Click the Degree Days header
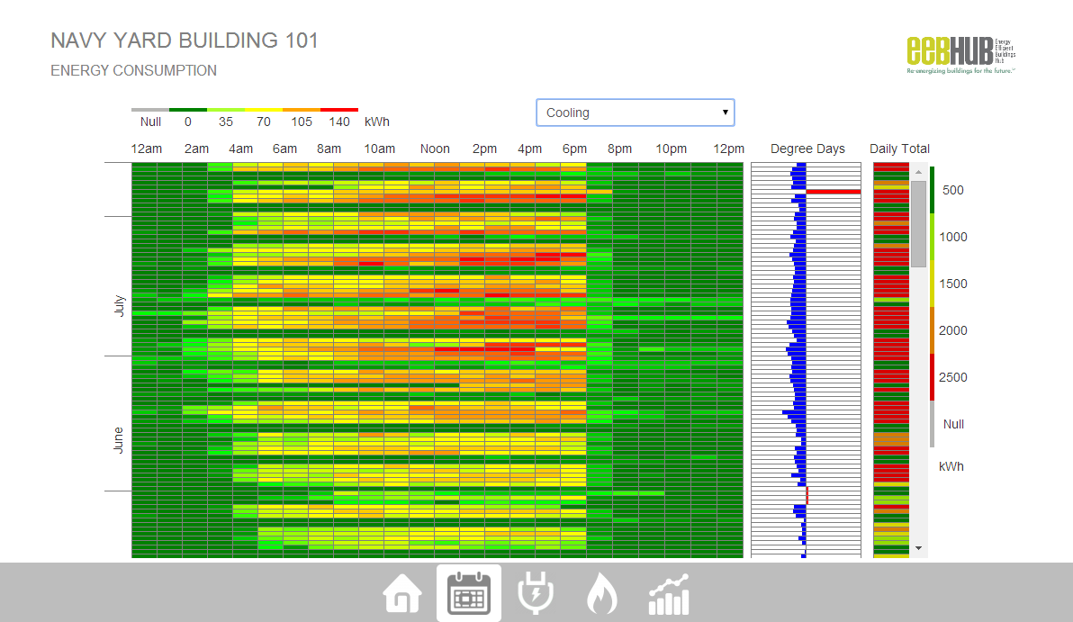Screen dimensions: 1073x622 click(807, 149)
